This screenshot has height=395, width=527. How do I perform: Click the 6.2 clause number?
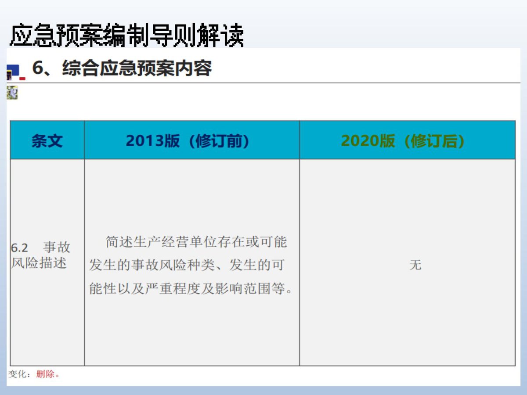(20, 248)
